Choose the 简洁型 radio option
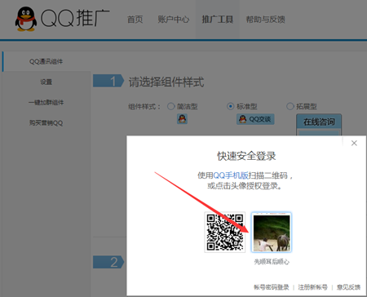 (x=171, y=106)
